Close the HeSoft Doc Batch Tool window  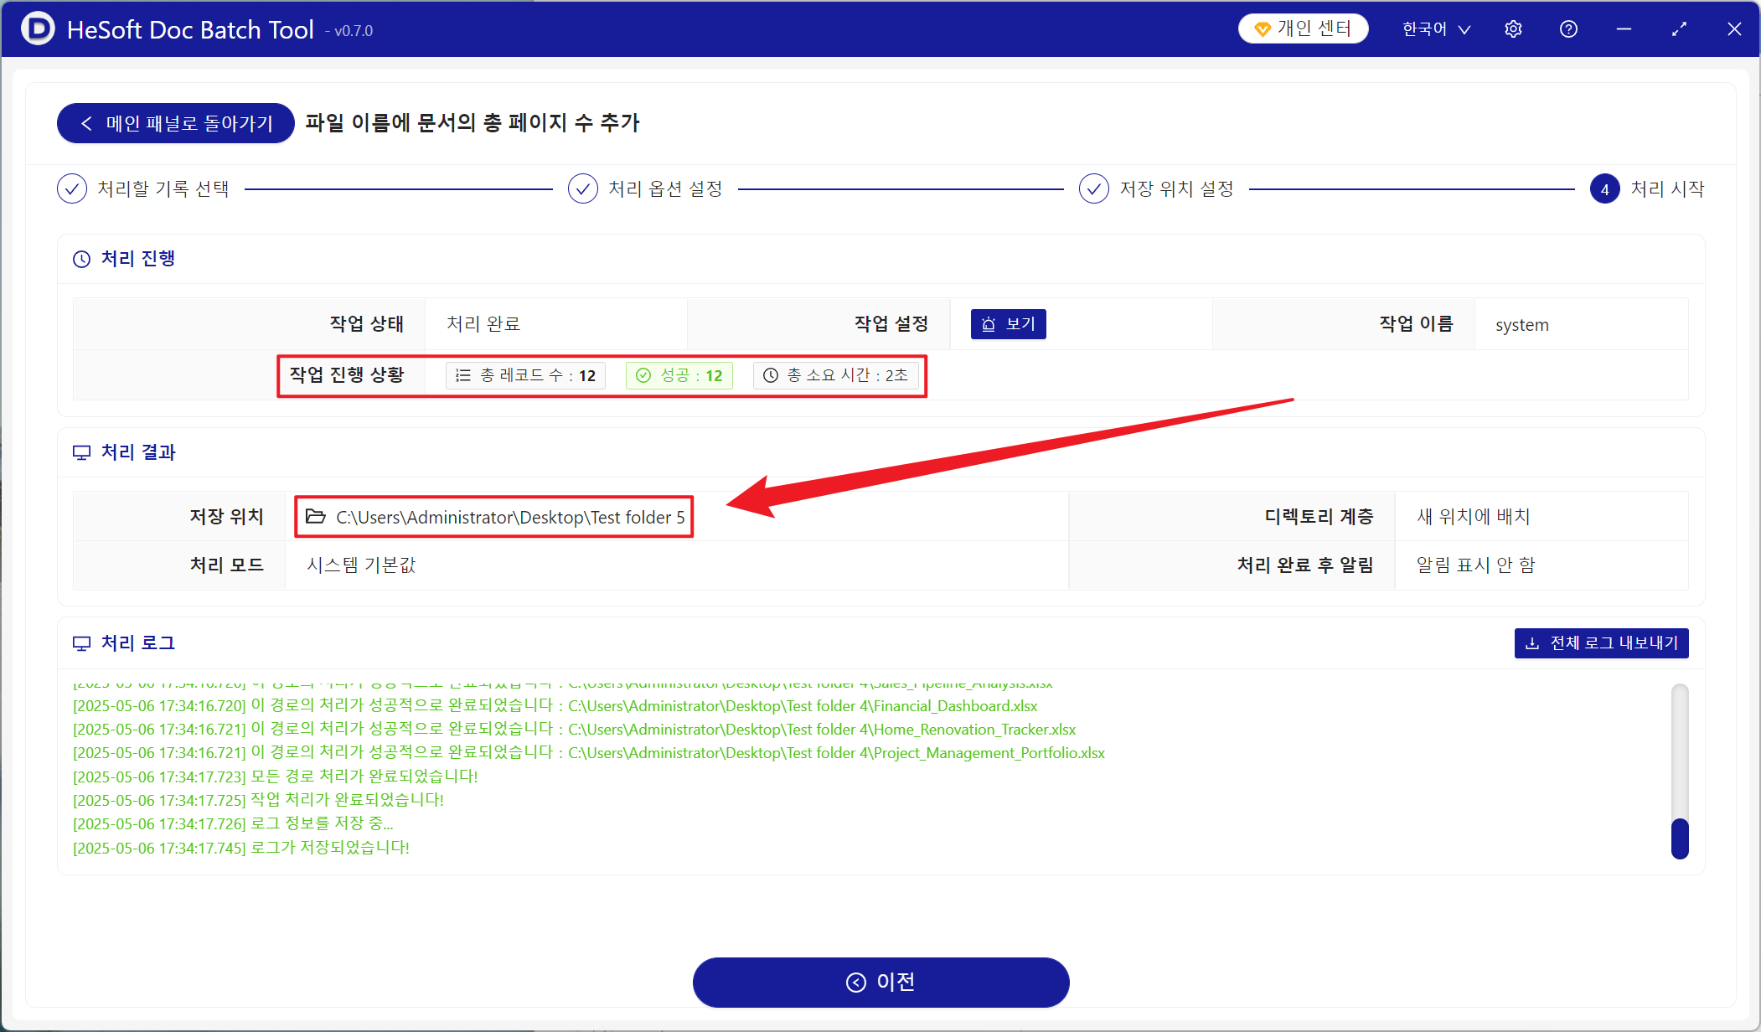point(1734,29)
